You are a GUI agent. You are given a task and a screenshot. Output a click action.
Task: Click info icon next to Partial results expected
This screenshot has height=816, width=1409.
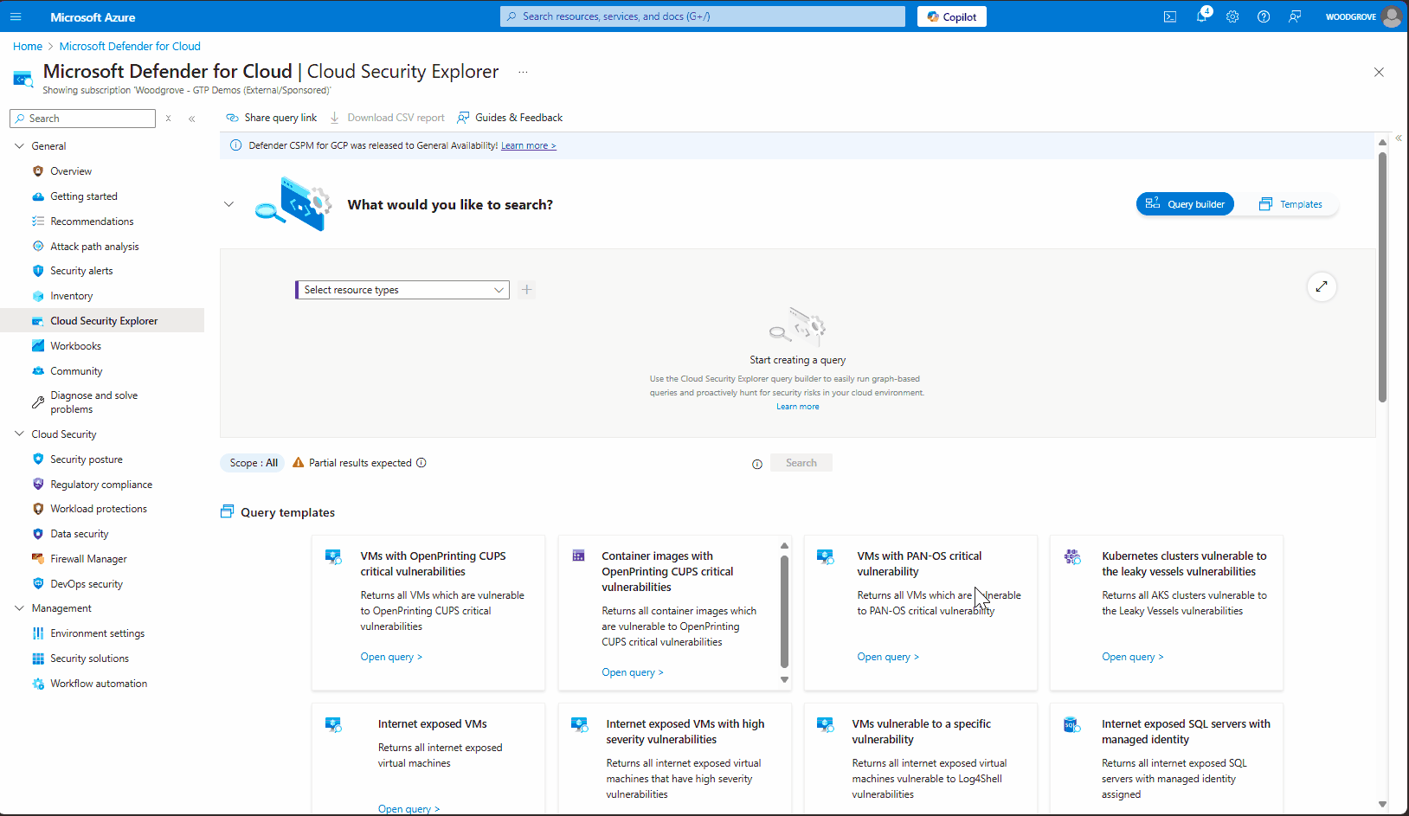(x=421, y=463)
